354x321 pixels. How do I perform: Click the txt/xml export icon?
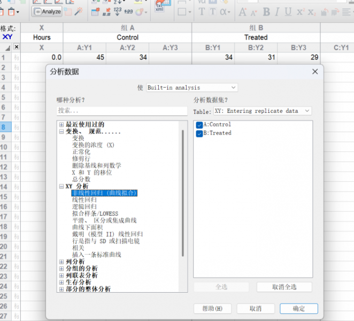pos(160,7)
